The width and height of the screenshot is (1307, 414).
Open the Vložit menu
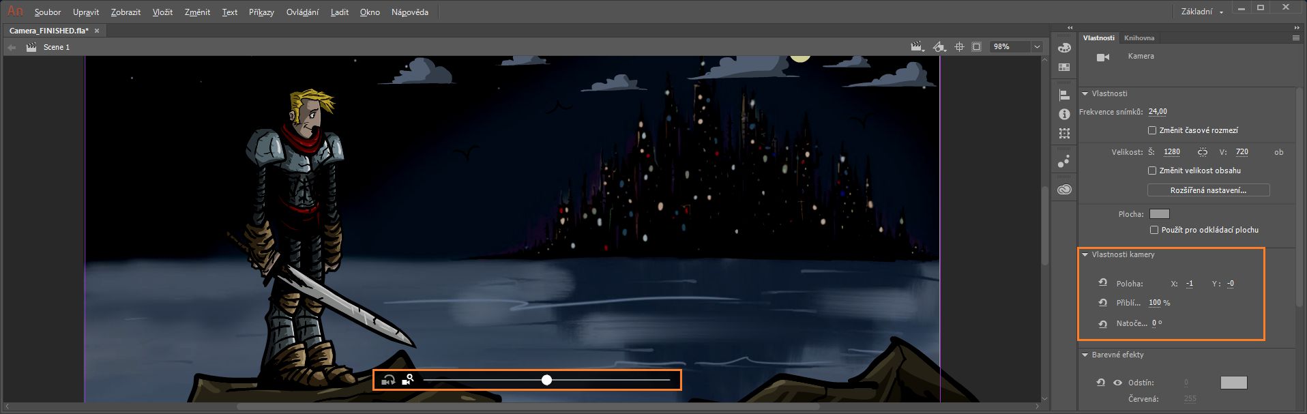(x=162, y=12)
